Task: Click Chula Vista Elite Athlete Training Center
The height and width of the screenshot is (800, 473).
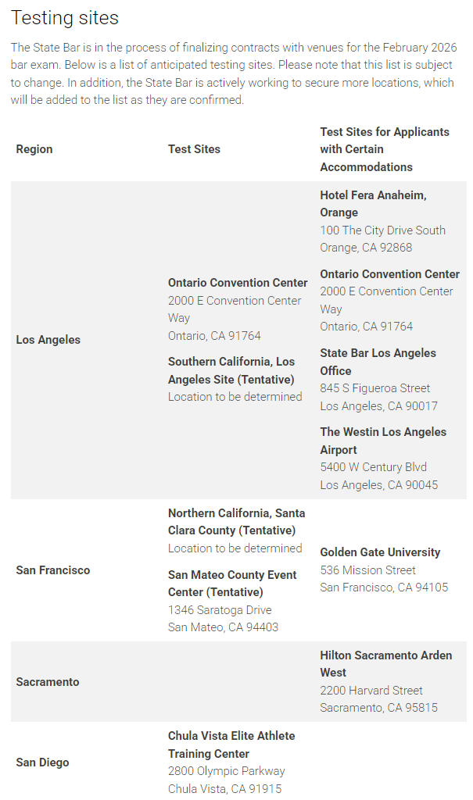Action: pos(231,745)
